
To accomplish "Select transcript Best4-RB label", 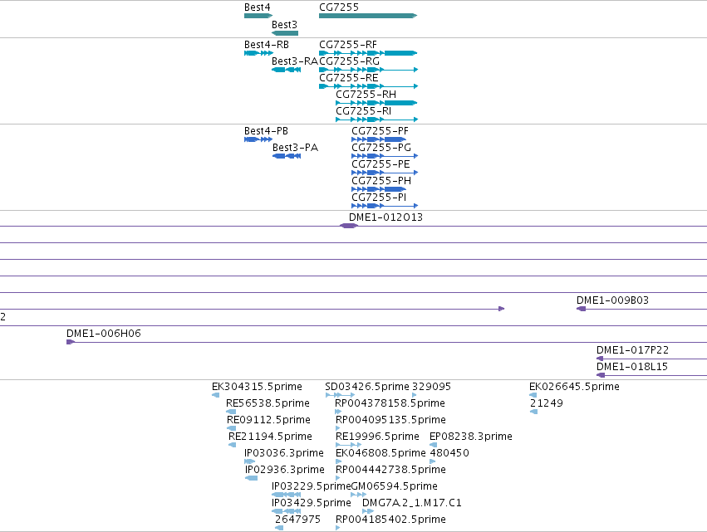I will coord(267,45).
